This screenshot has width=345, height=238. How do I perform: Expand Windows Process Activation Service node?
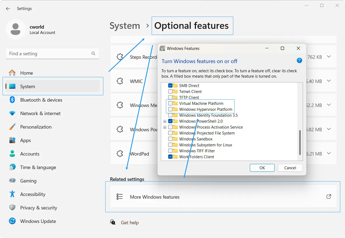[165, 127]
